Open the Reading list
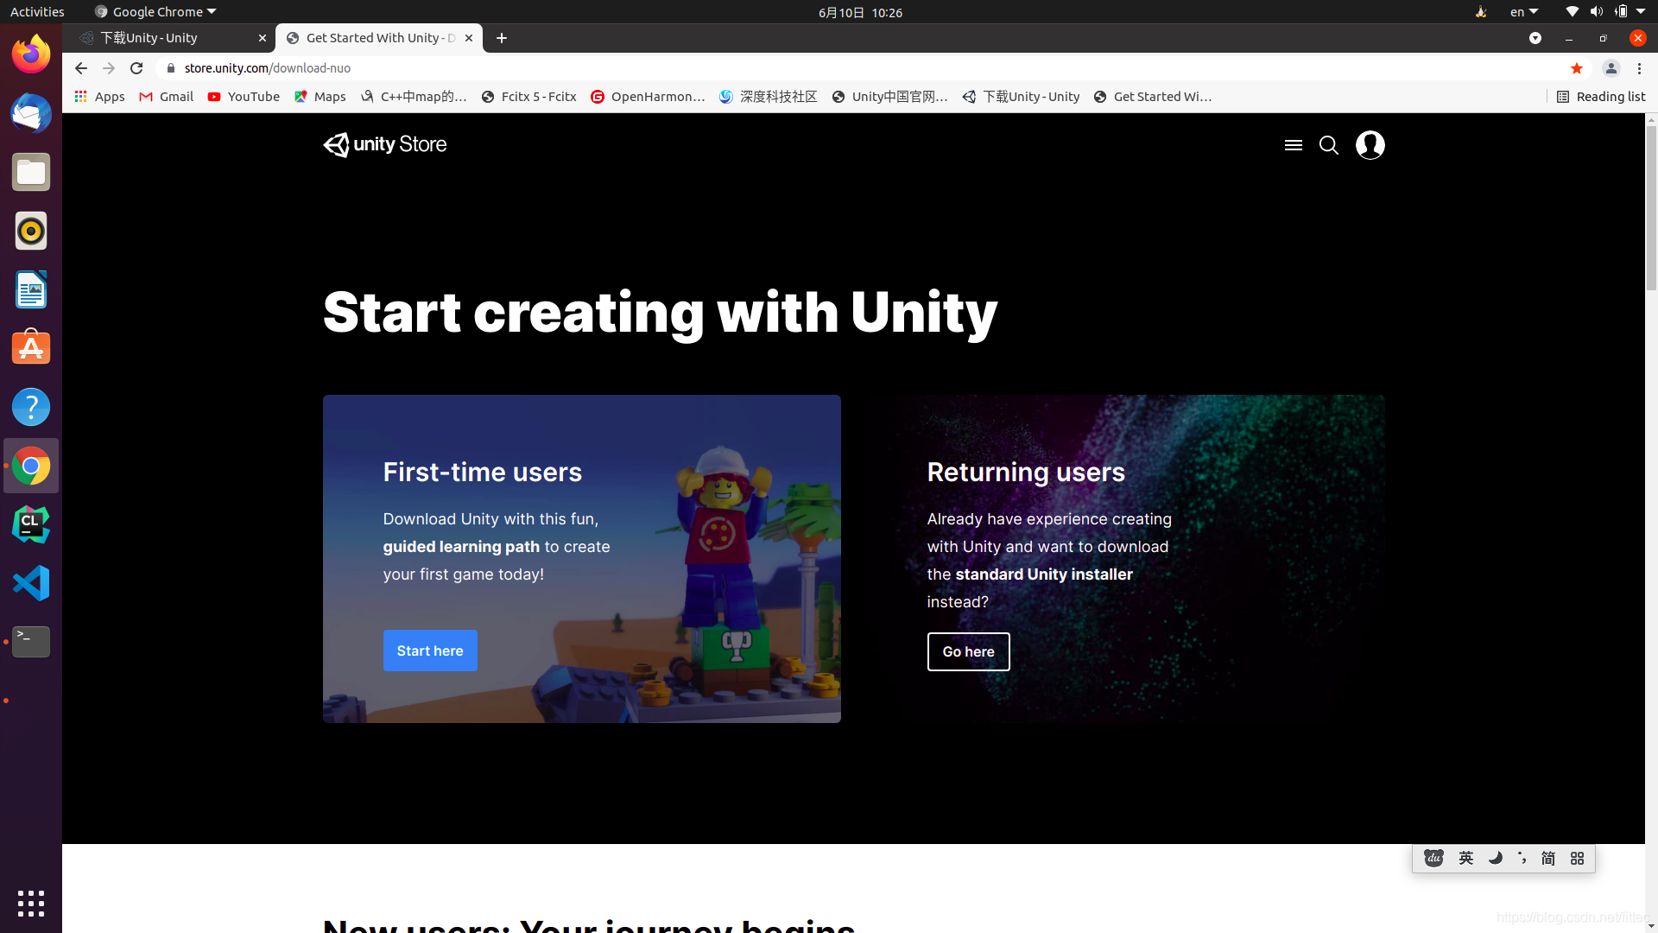 click(x=1601, y=97)
